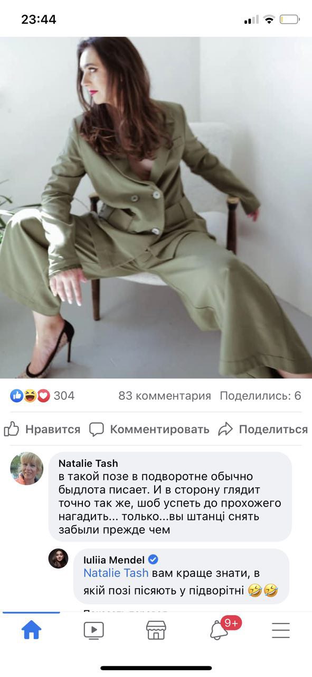Open Iuliia Mendel name in reply
The height and width of the screenshot is (677, 312).
point(115,560)
